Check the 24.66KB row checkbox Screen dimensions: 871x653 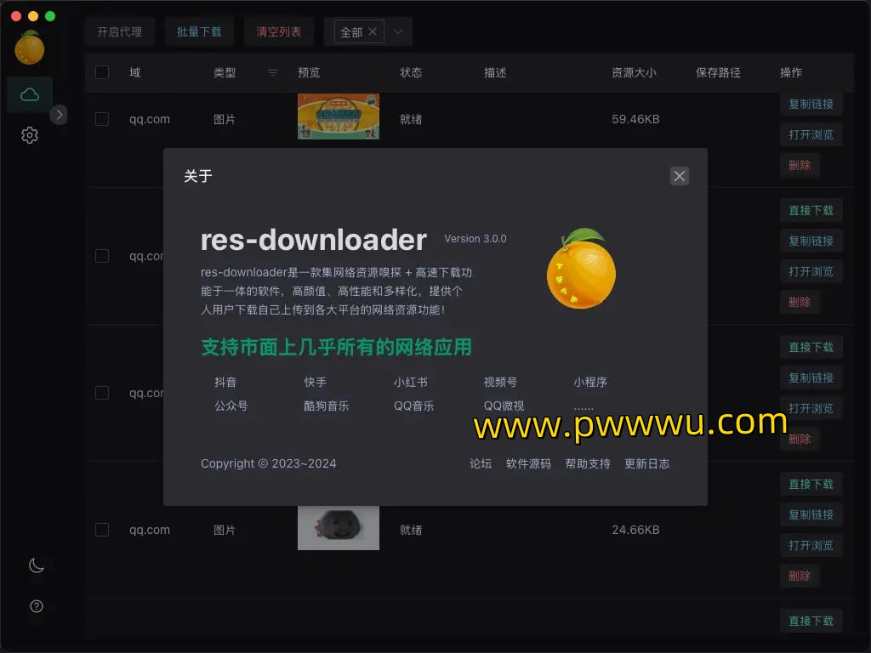click(102, 530)
